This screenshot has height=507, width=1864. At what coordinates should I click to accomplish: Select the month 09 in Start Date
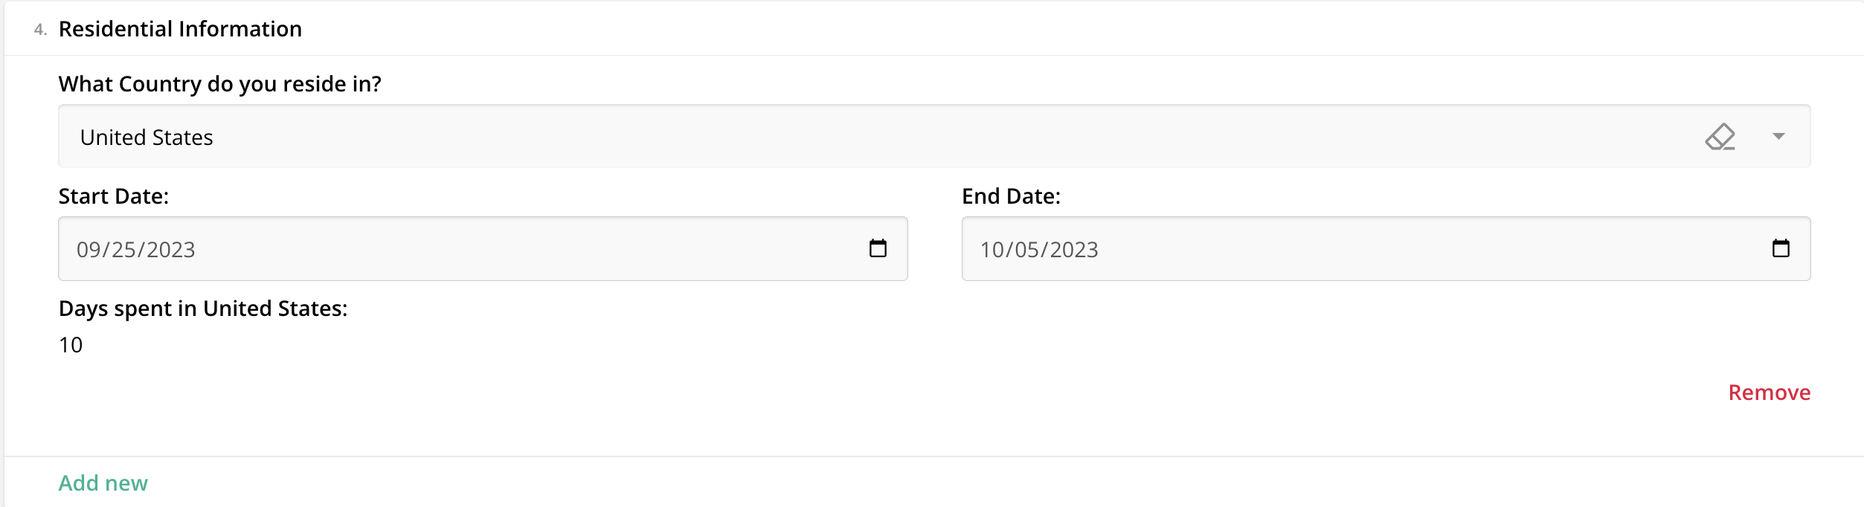(x=89, y=250)
